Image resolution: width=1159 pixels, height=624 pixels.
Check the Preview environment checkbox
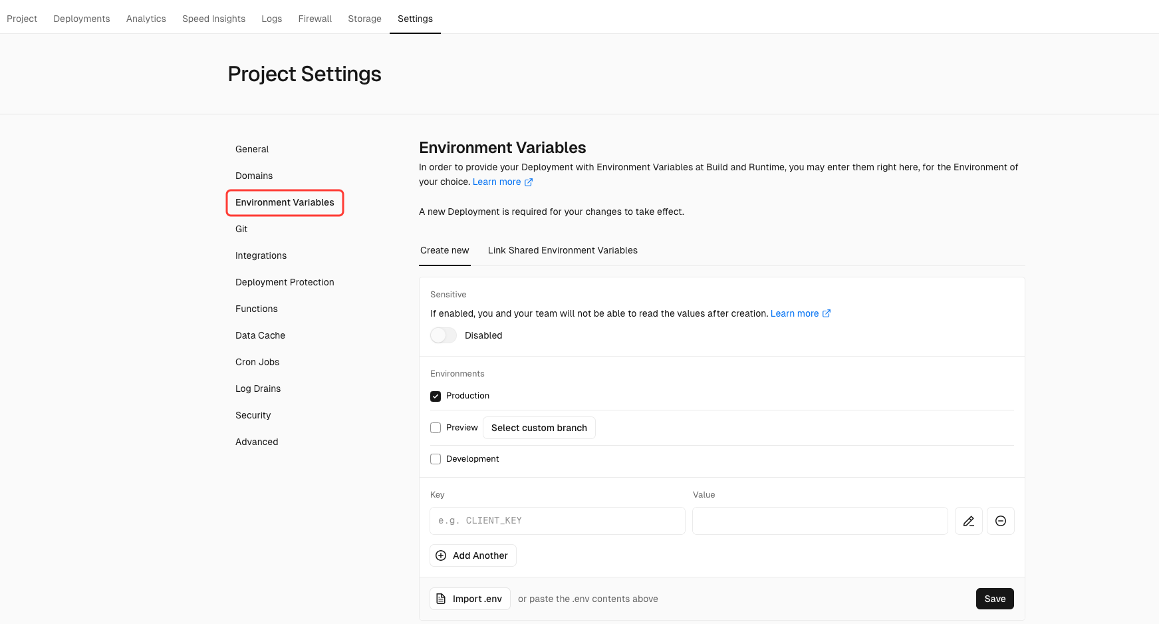[x=436, y=428]
